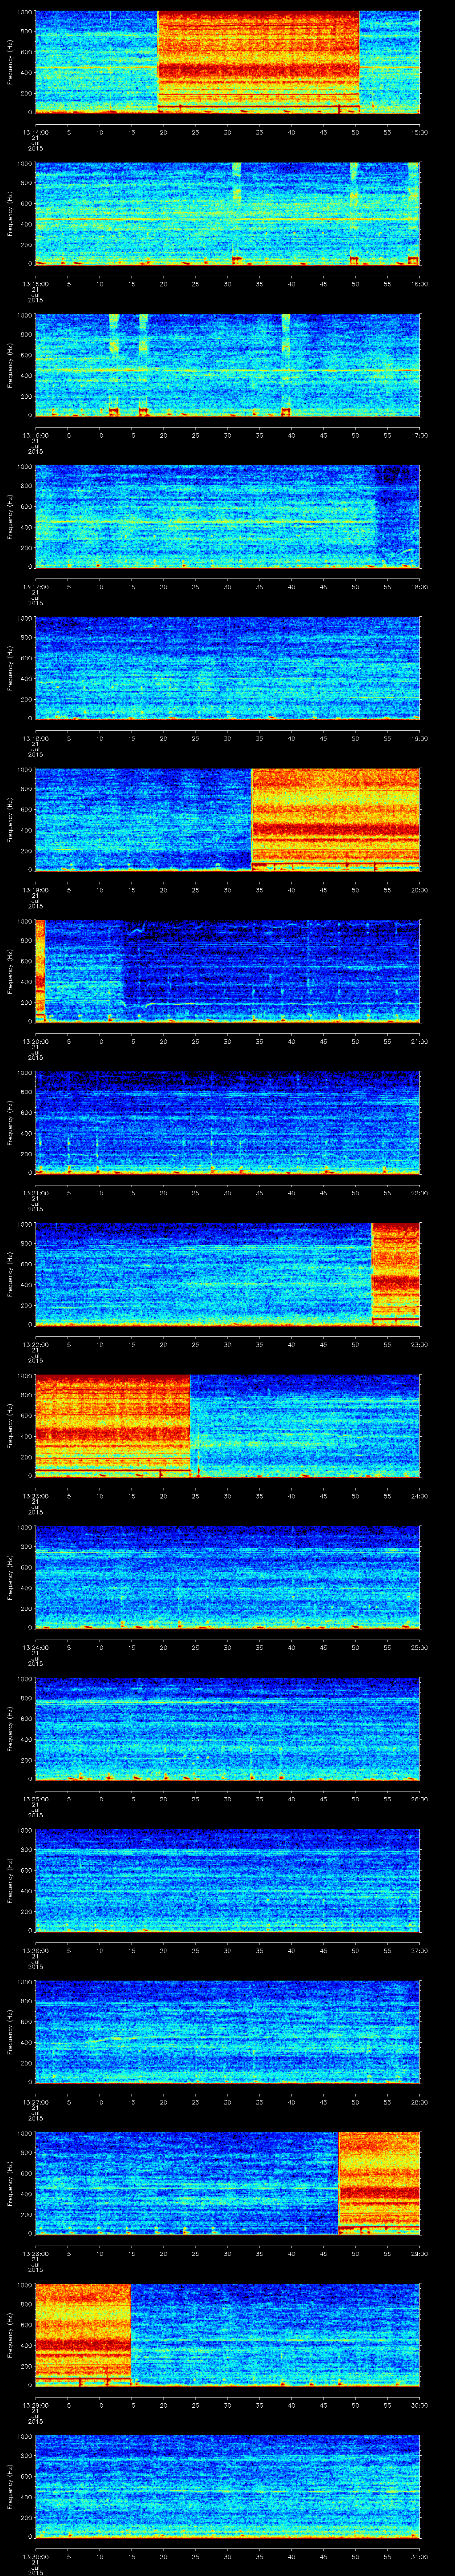The height and width of the screenshot is (2576, 455).
Task: Click the 13:22:00 time label
Action: point(35,1344)
